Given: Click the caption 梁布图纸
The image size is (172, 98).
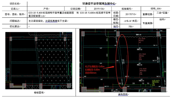Looking at the screenshot, I should [123, 94].
